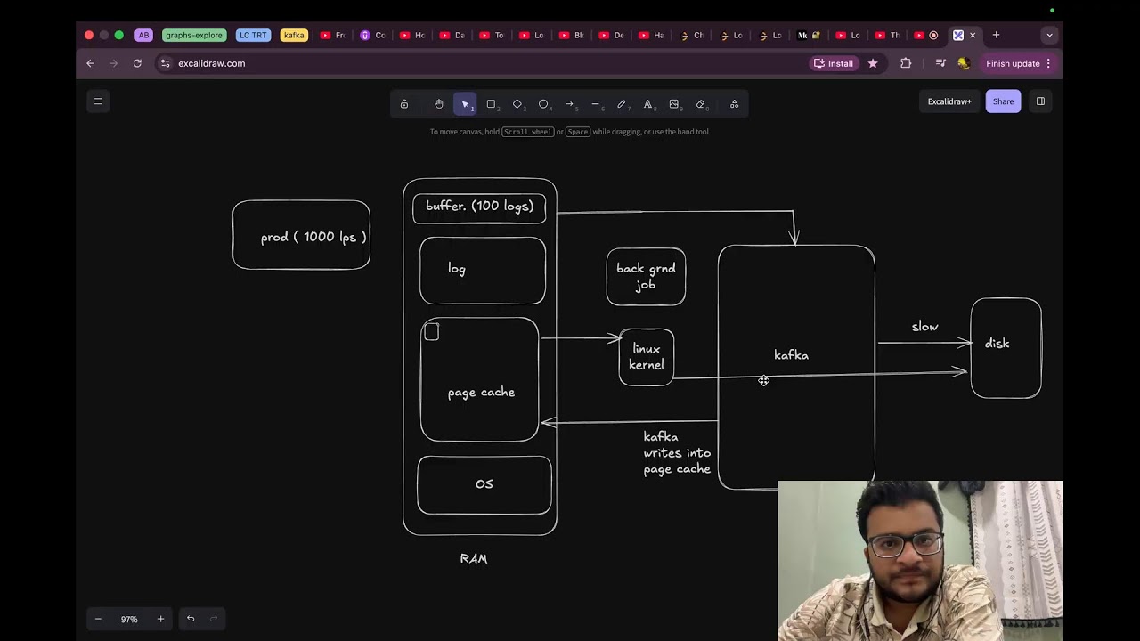Viewport: 1140px width, 641px height.
Task: Select the 'prod ( 1000 lps )' box text
Action: [313, 237]
